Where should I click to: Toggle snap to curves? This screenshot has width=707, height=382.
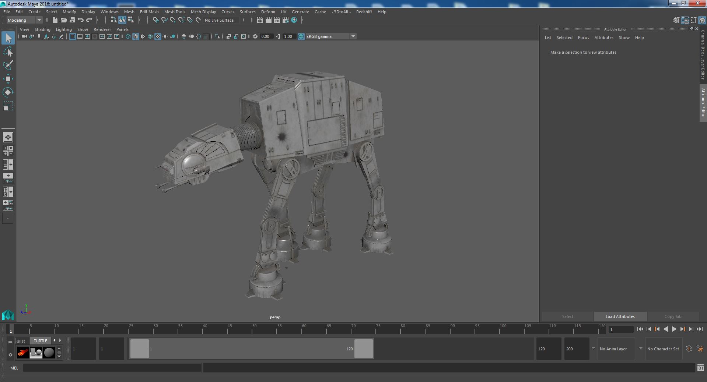(164, 20)
